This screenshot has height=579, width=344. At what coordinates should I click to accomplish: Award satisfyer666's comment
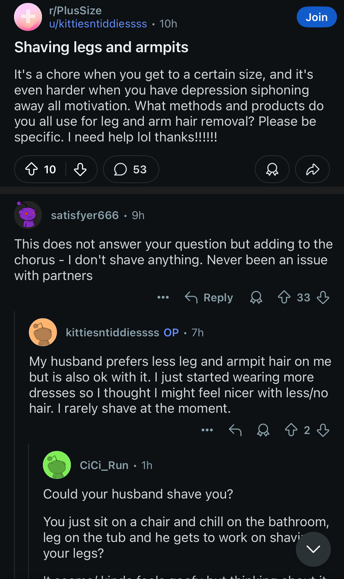pyautogui.click(x=256, y=298)
